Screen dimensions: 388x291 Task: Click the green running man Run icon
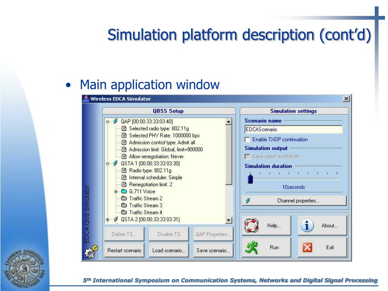point(252,247)
